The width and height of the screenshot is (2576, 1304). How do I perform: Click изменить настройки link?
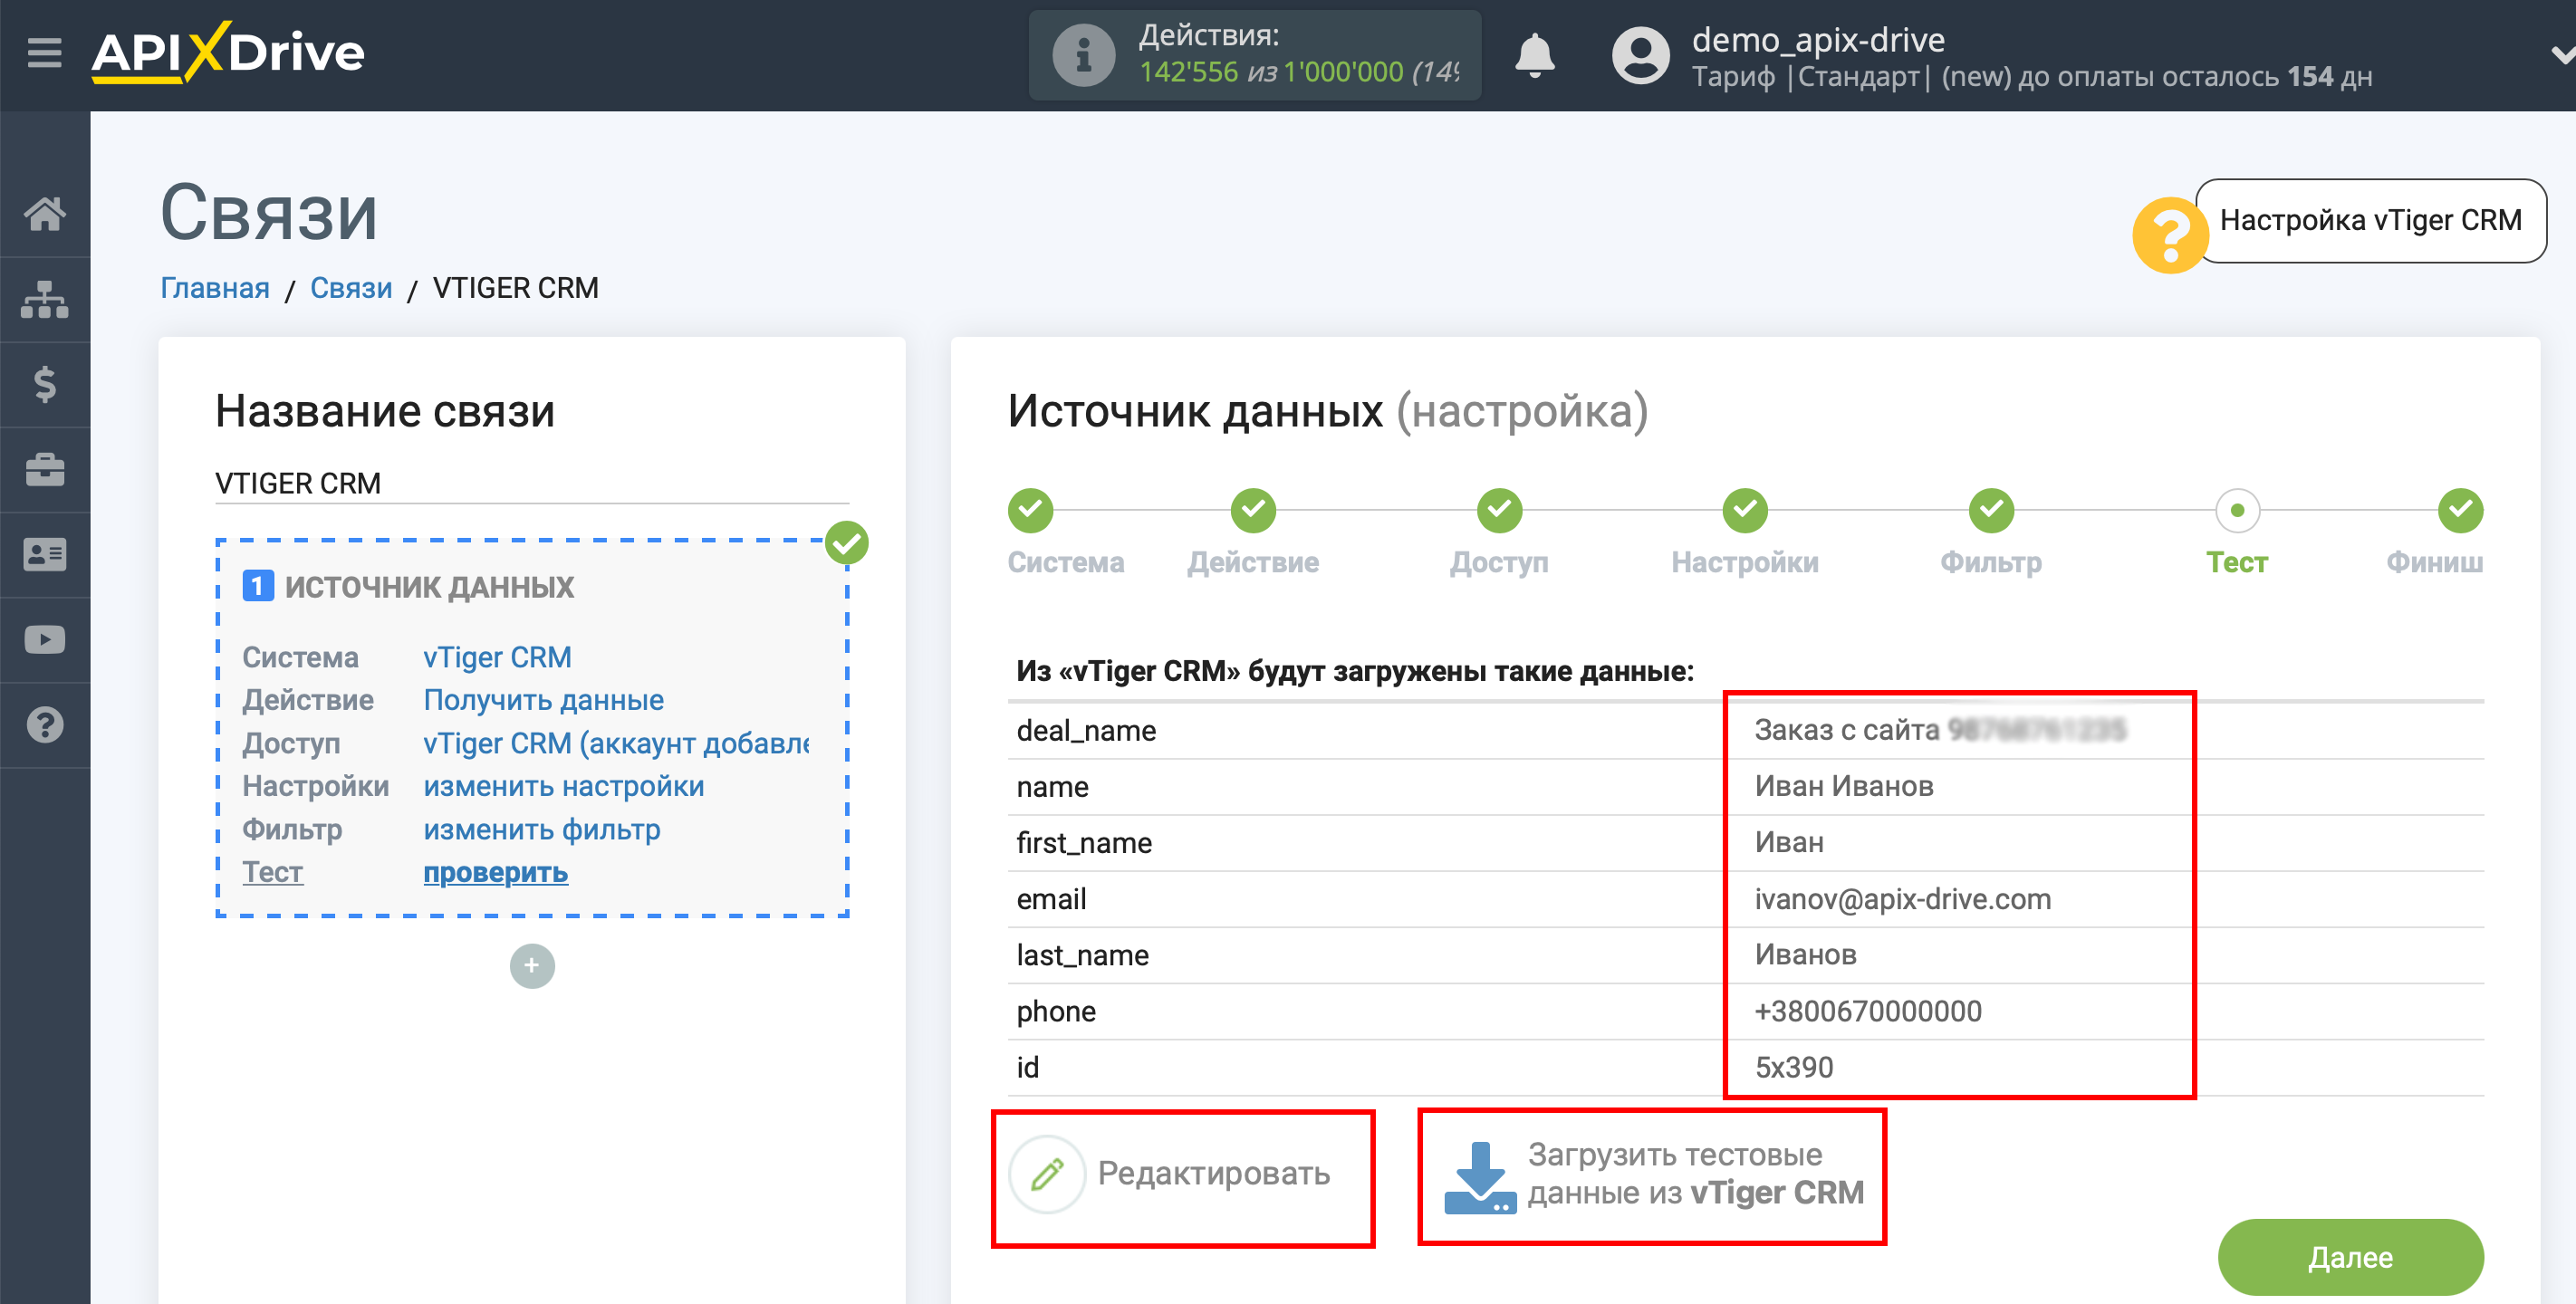click(564, 786)
